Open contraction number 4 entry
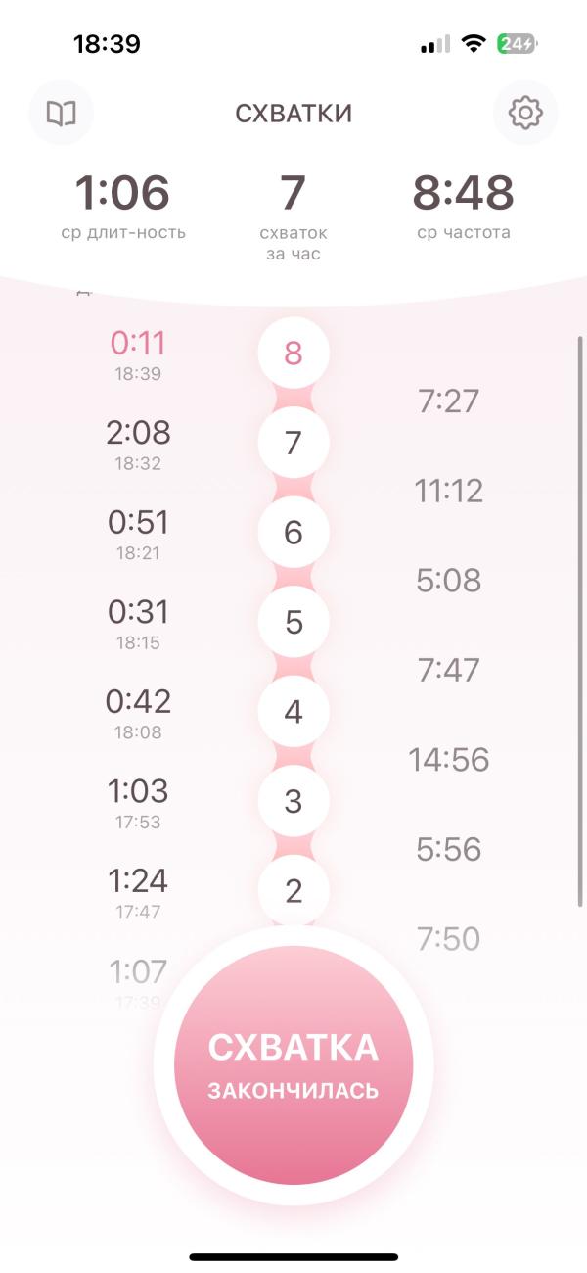This screenshot has height=1273, width=587. click(x=293, y=712)
